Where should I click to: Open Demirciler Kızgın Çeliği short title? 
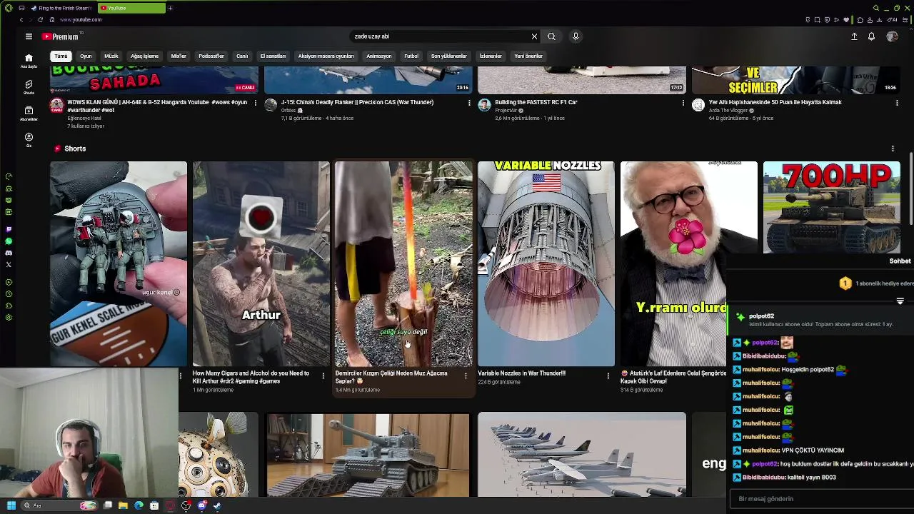point(391,377)
